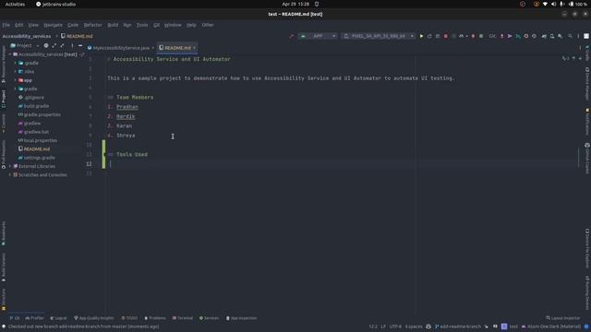This screenshot has height=332, width=591.
Task: Open the Logcat tool window
Action: [x=58, y=318]
